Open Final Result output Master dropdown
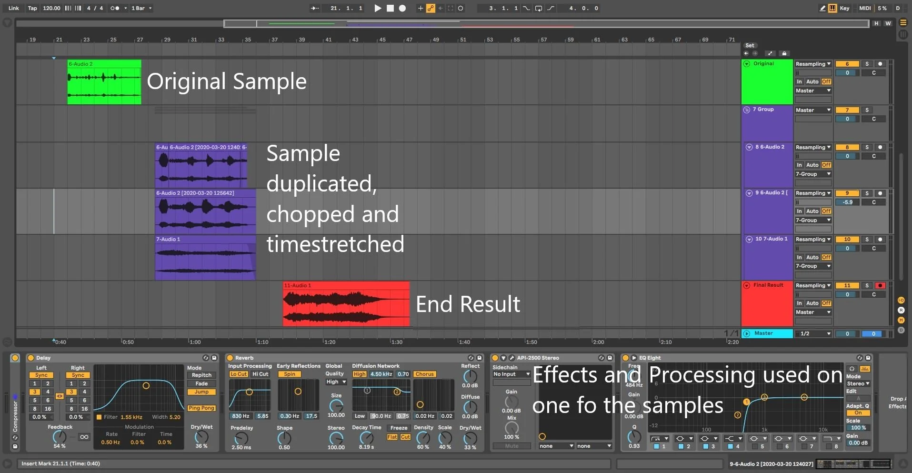Viewport: 912px width, 473px height. (813, 312)
